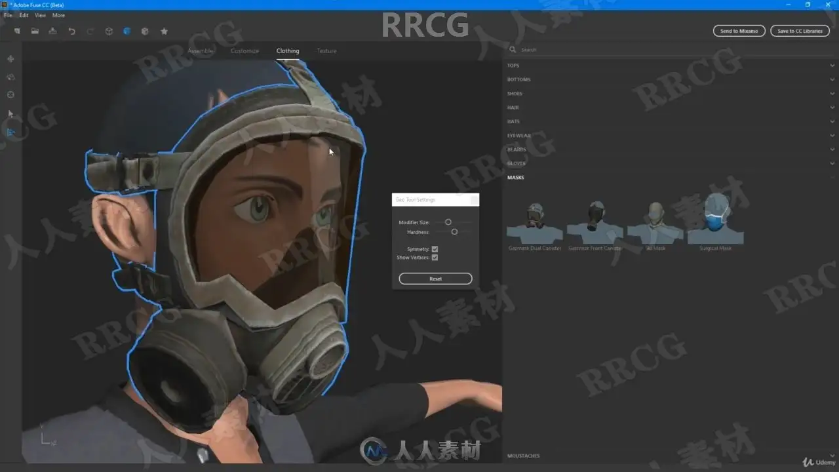Viewport: 839px width, 472px height.
Task: Open the File menu
Action: click(x=8, y=15)
